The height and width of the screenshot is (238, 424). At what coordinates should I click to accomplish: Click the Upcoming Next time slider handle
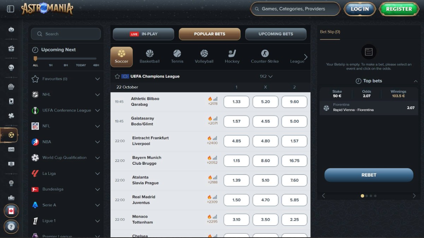click(x=35, y=59)
